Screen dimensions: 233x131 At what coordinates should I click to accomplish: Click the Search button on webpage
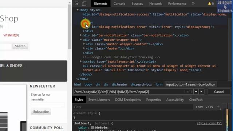pyautogui.click(x=20, y=46)
